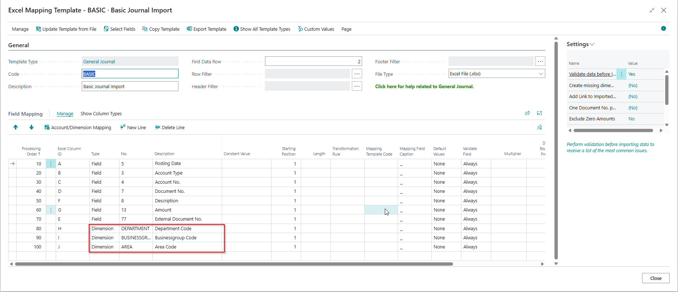Open Page menu
This screenshot has height=292, width=678.
coord(346,29)
